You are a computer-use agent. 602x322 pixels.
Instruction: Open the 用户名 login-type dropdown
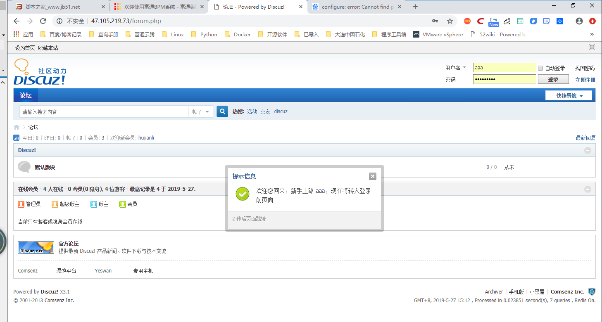coord(456,68)
